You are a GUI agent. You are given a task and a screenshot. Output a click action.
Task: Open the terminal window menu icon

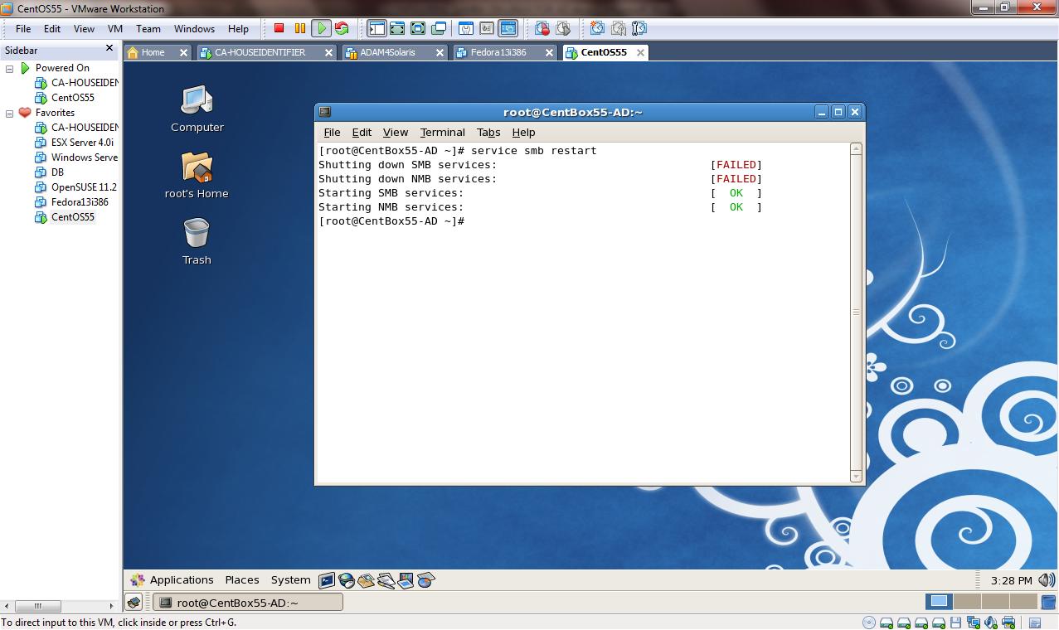coord(325,112)
